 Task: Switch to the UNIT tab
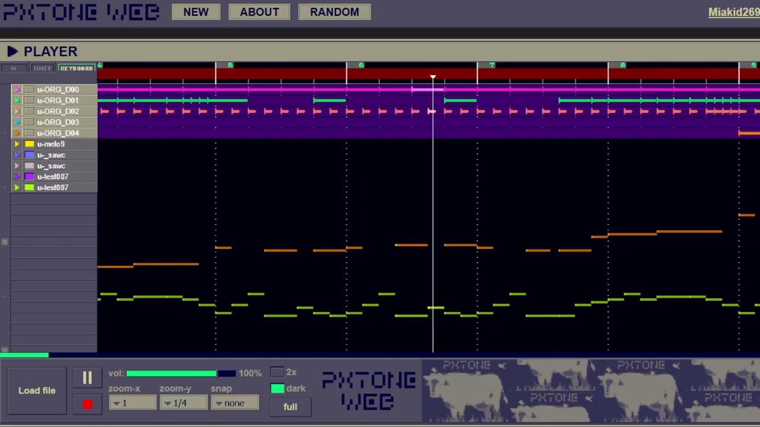click(x=42, y=68)
